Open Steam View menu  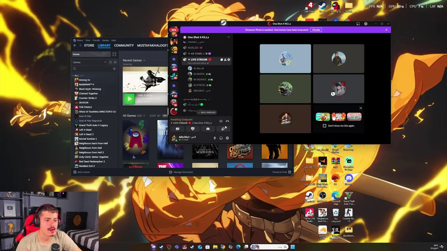tap(88, 40)
